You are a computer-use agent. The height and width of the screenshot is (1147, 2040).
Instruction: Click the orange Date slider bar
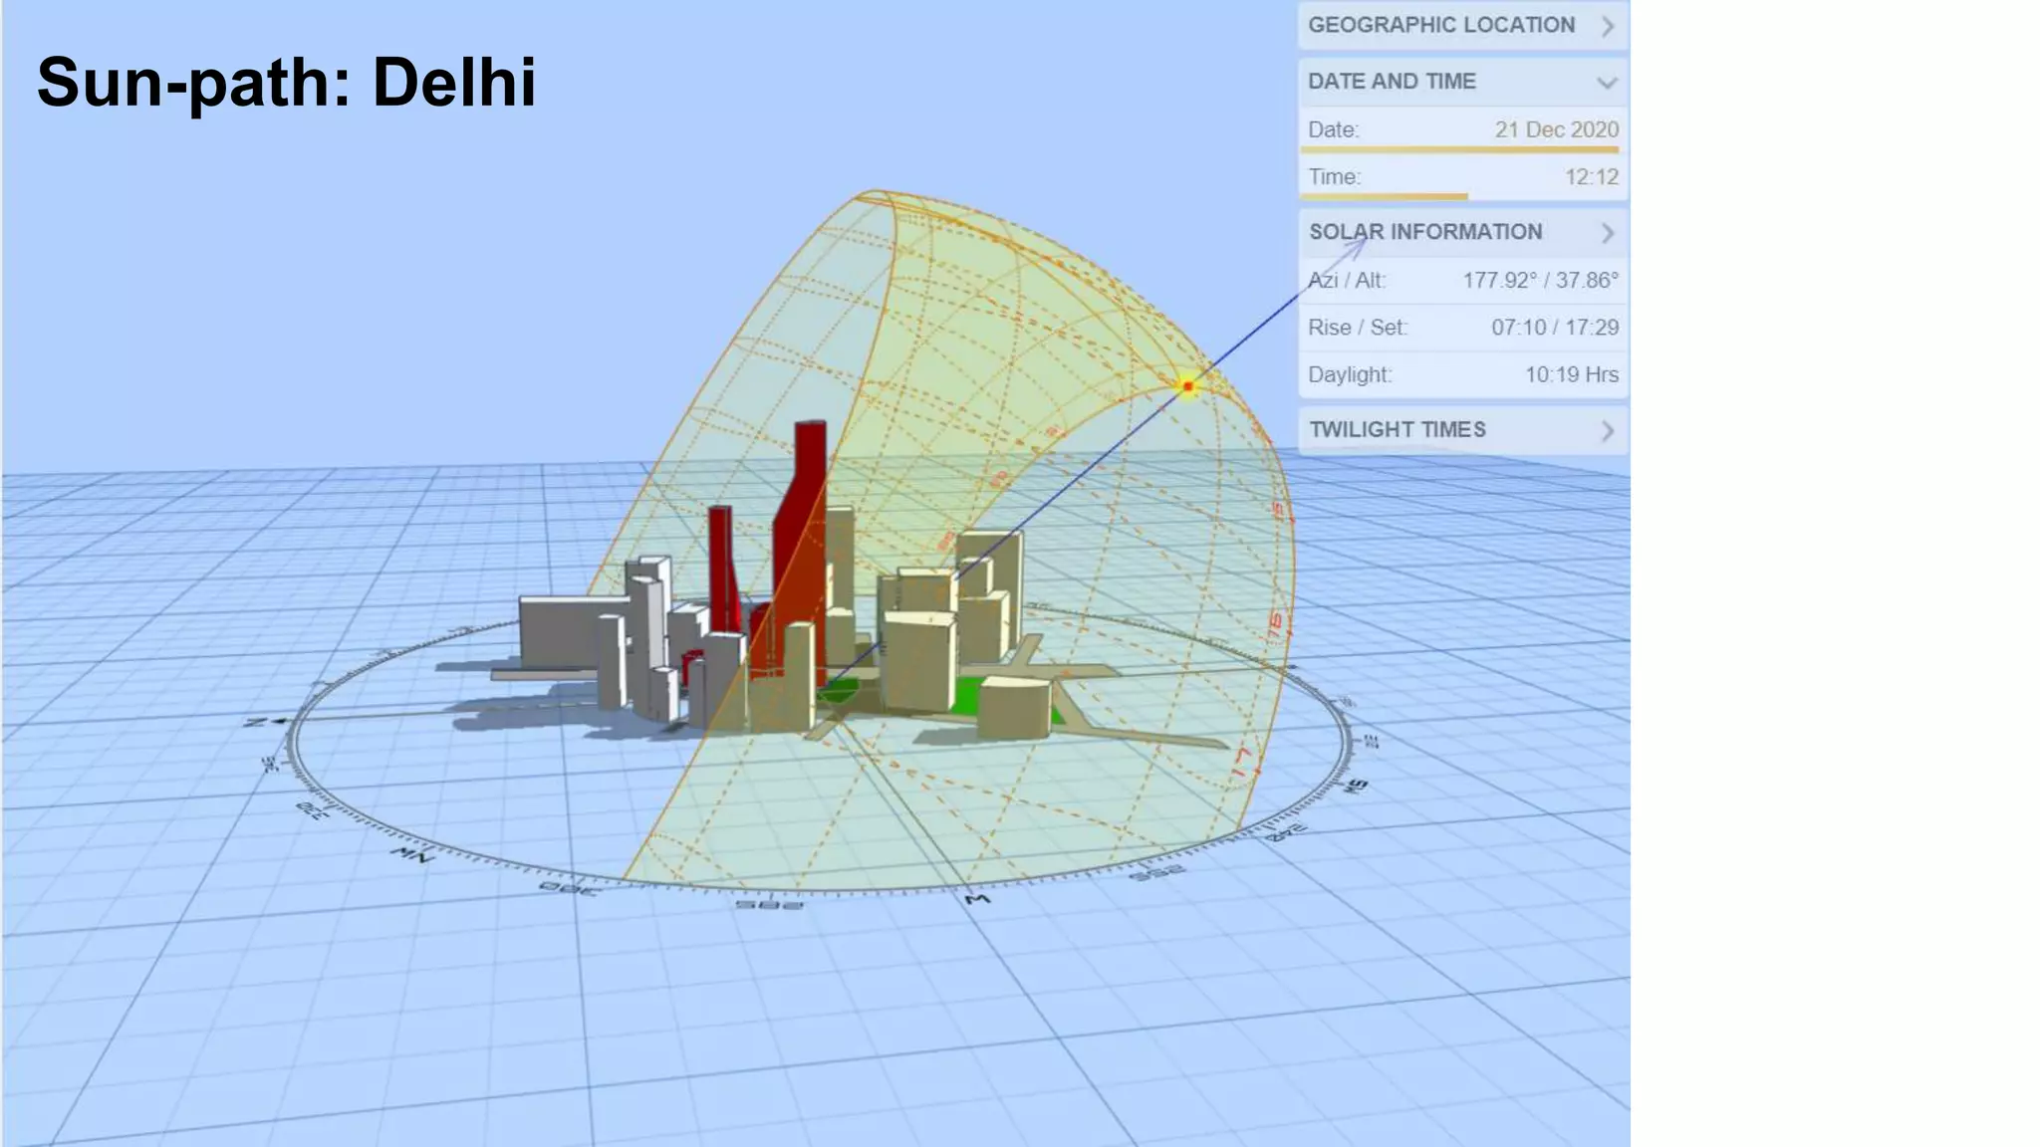pos(1458,150)
